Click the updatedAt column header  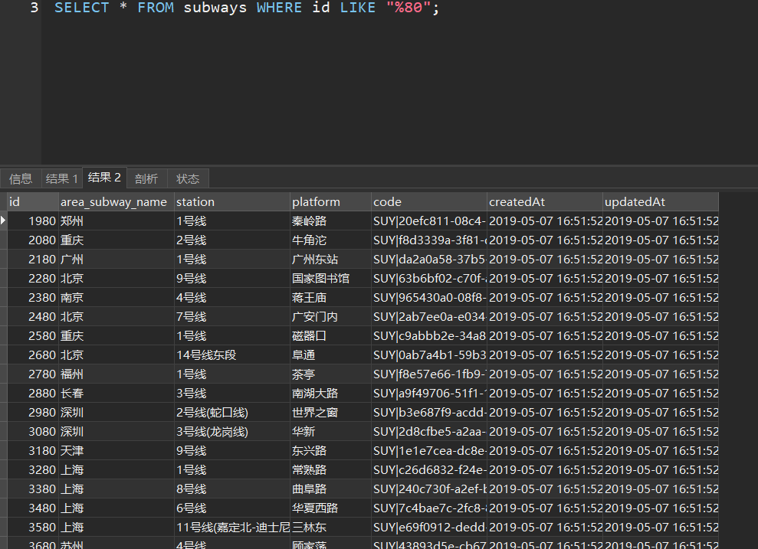click(x=661, y=202)
